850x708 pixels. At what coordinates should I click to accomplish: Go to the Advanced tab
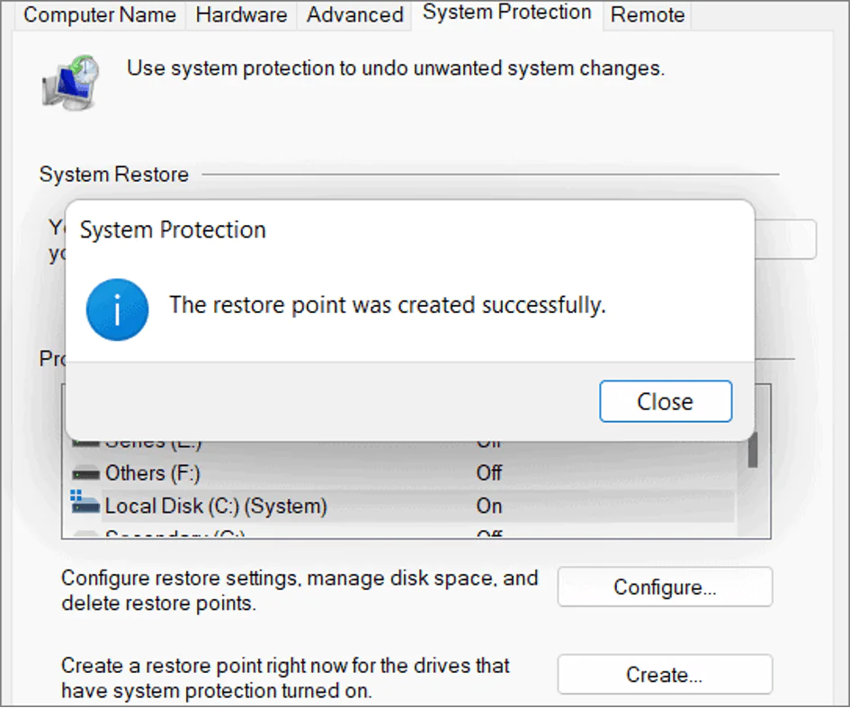[x=355, y=15]
